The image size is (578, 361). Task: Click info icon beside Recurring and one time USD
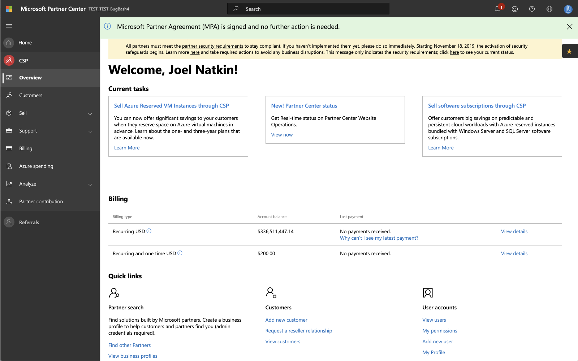point(180,253)
